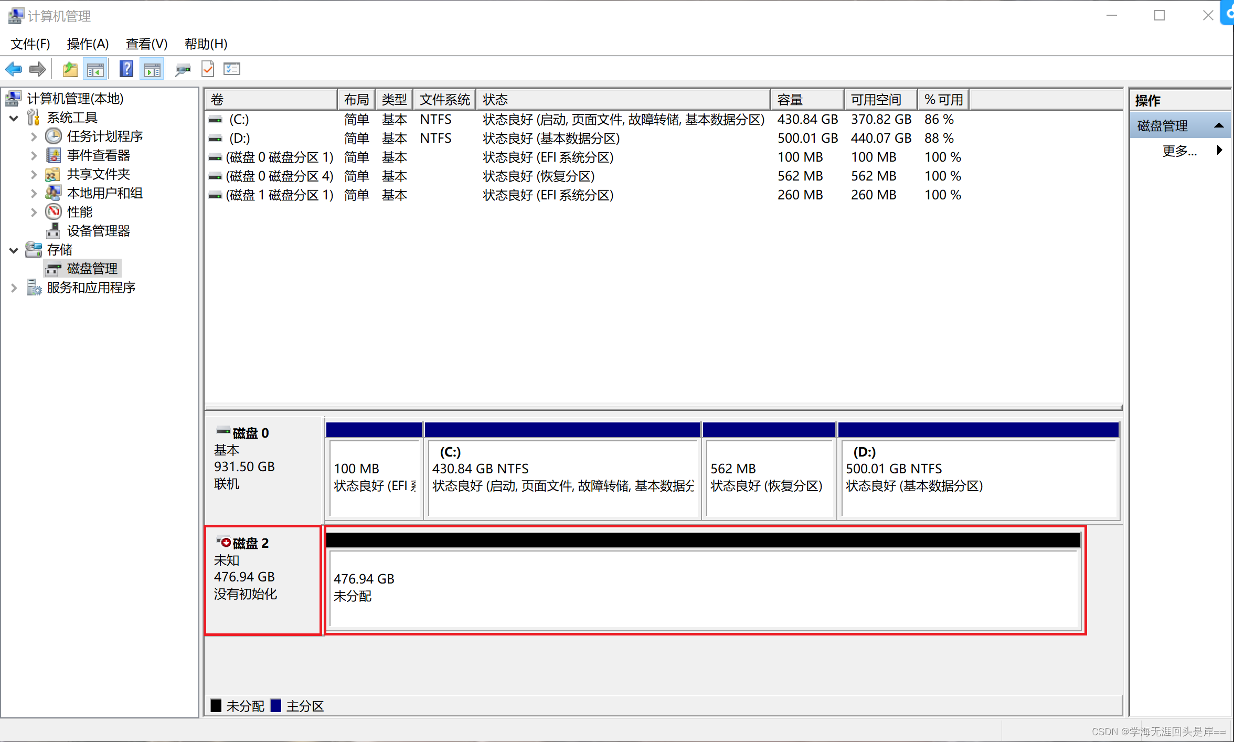Open the 操作(A) menu
This screenshot has height=742, width=1234.
click(x=88, y=44)
